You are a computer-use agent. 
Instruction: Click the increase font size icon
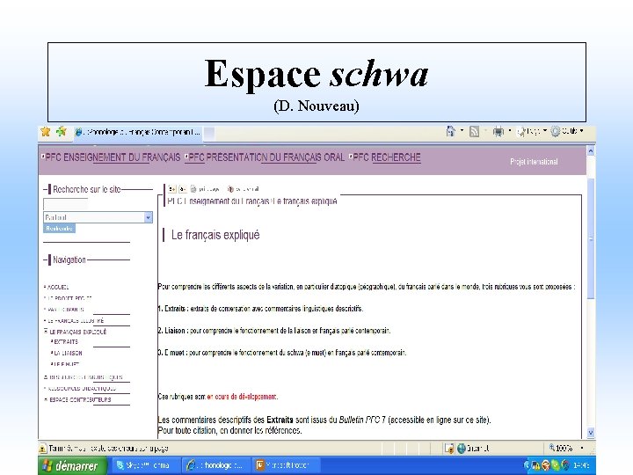(172, 188)
